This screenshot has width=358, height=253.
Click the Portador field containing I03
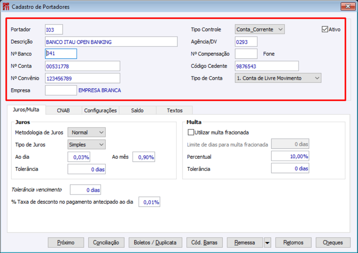54,29
